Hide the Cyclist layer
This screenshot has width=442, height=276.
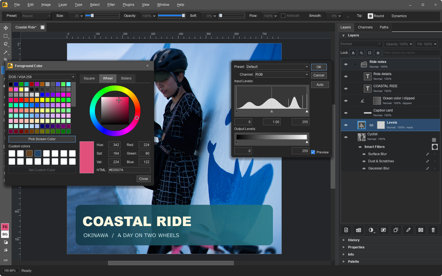pos(346,137)
